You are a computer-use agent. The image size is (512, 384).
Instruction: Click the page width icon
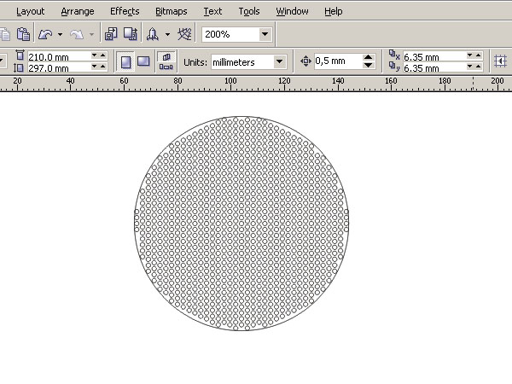tap(20, 55)
